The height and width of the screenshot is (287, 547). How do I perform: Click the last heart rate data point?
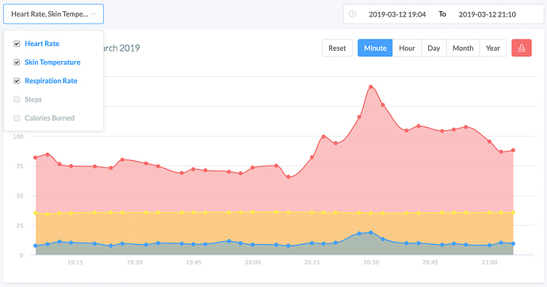pyautogui.click(x=513, y=151)
